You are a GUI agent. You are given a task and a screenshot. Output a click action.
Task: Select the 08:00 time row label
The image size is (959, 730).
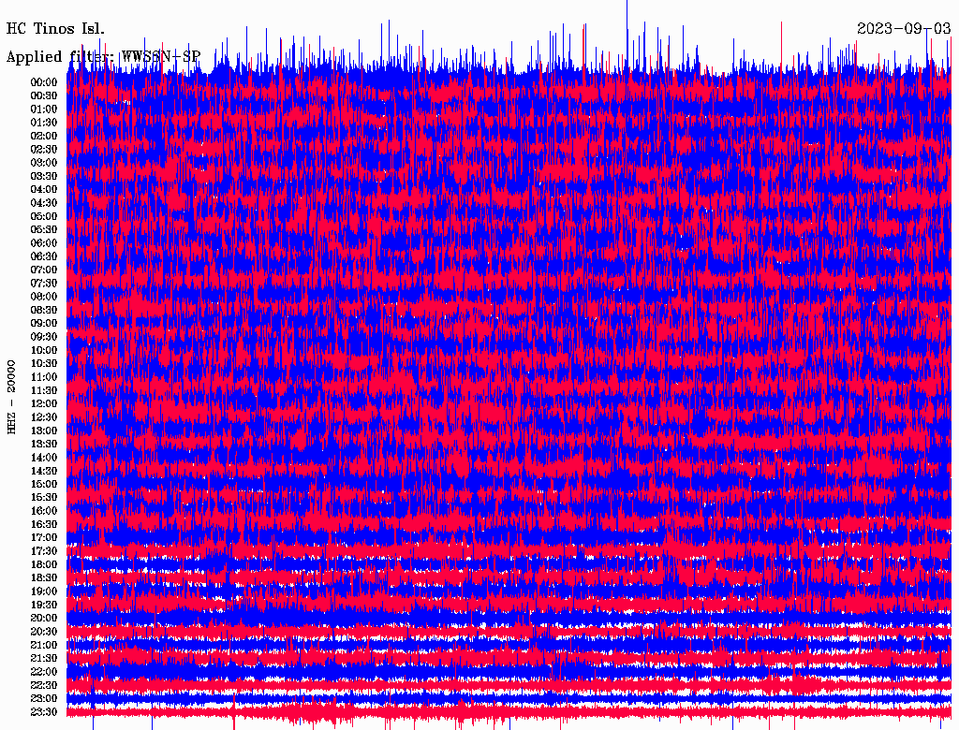point(44,297)
